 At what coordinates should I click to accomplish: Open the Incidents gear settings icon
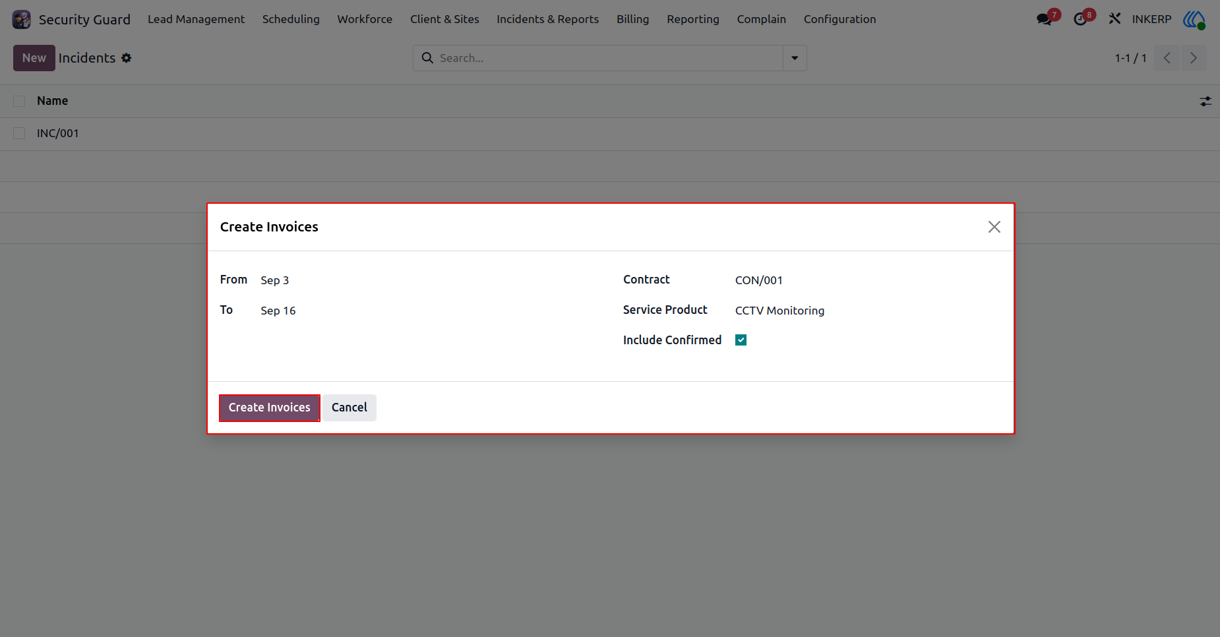click(127, 58)
